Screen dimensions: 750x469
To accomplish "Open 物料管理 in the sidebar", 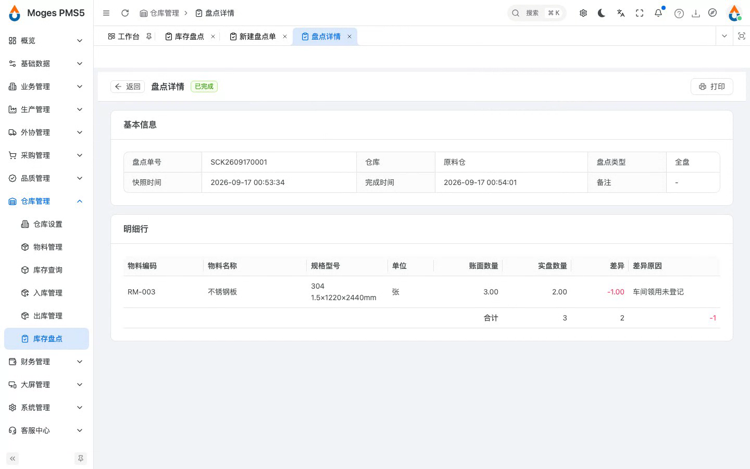I will pyautogui.click(x=46, y=247).
